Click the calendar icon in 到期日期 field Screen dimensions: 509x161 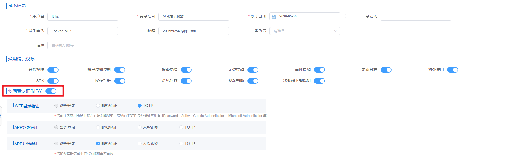(273, 17)
